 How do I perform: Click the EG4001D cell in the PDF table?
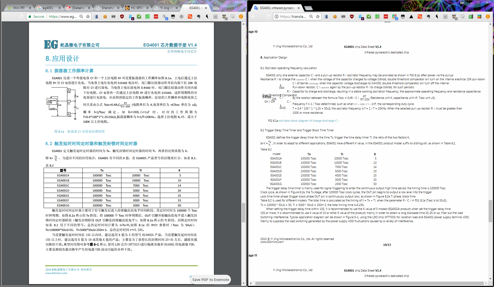[63, 191]
